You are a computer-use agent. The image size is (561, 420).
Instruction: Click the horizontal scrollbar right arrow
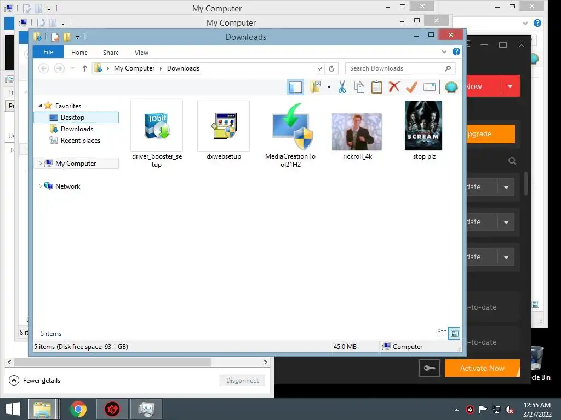point(266,362)
